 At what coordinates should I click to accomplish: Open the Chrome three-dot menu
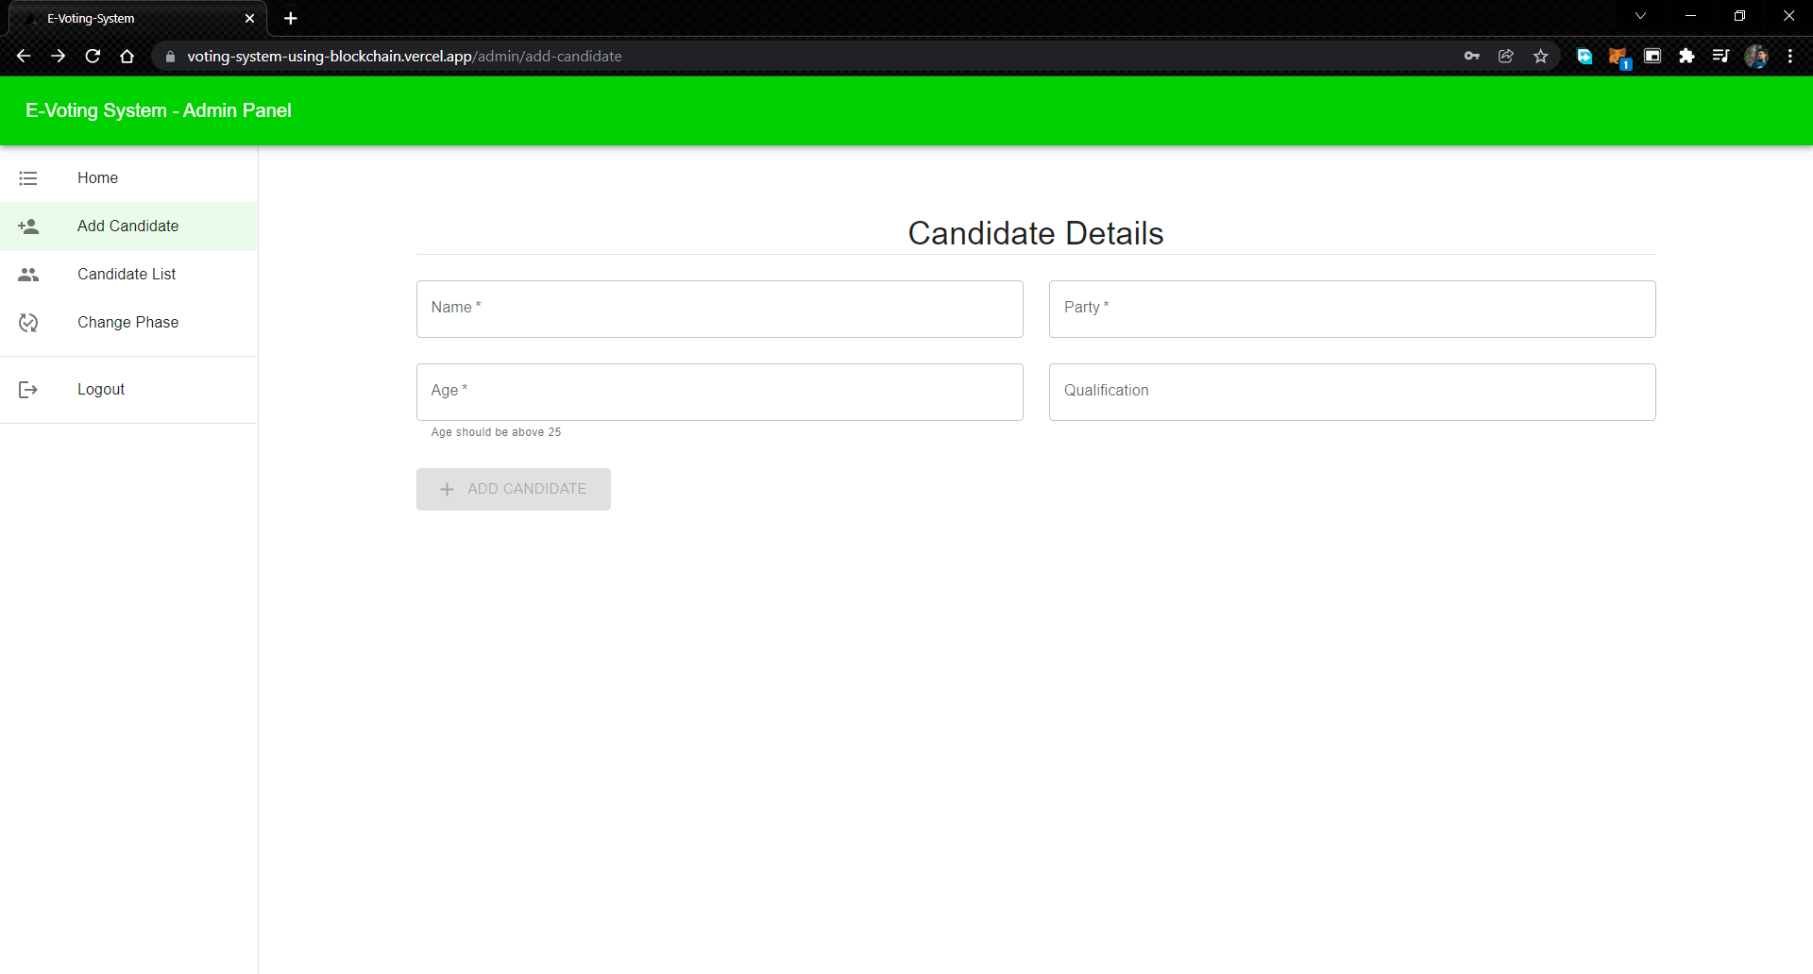[x=1790, y=56]
